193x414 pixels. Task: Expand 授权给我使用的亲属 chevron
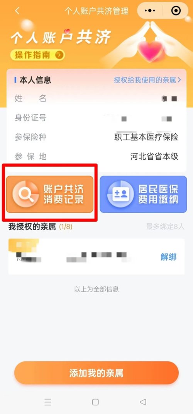179,80
